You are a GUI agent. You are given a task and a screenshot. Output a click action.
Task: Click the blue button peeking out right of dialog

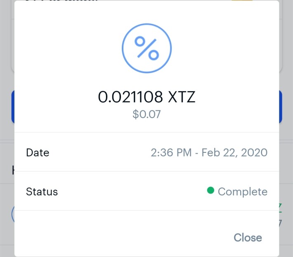pos(281,107)
